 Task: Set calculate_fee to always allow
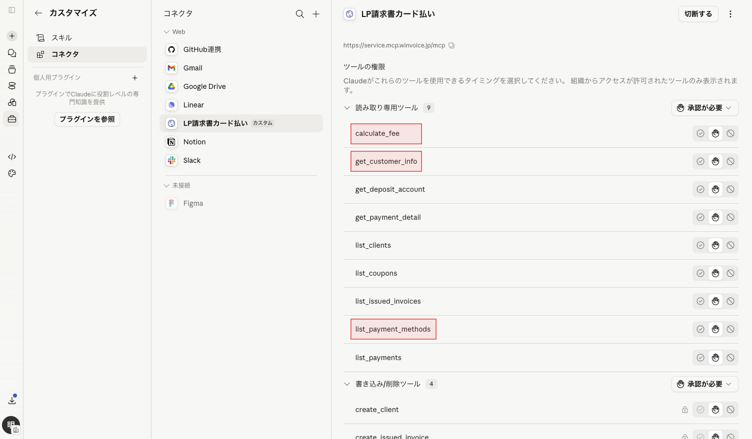[x=700, y=133]
